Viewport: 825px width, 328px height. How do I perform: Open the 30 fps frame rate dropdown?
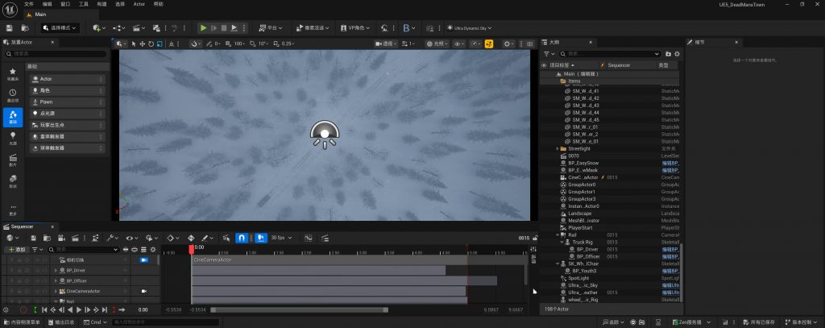(280, 239)
